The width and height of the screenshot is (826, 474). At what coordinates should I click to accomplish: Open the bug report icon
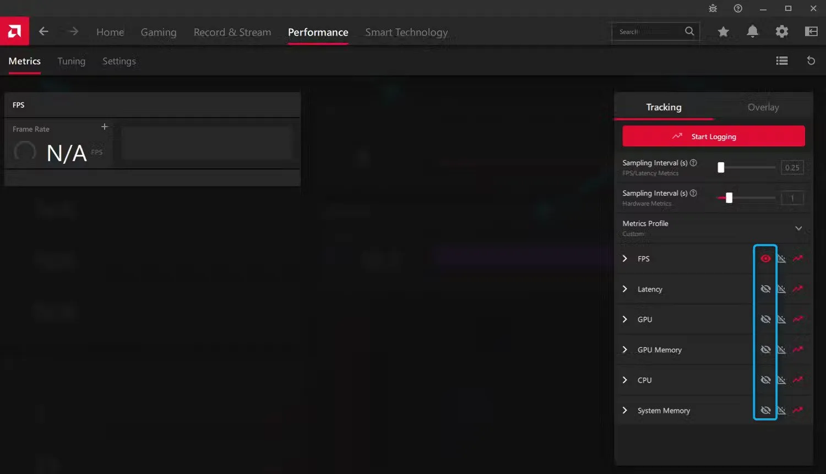[713, 8]
